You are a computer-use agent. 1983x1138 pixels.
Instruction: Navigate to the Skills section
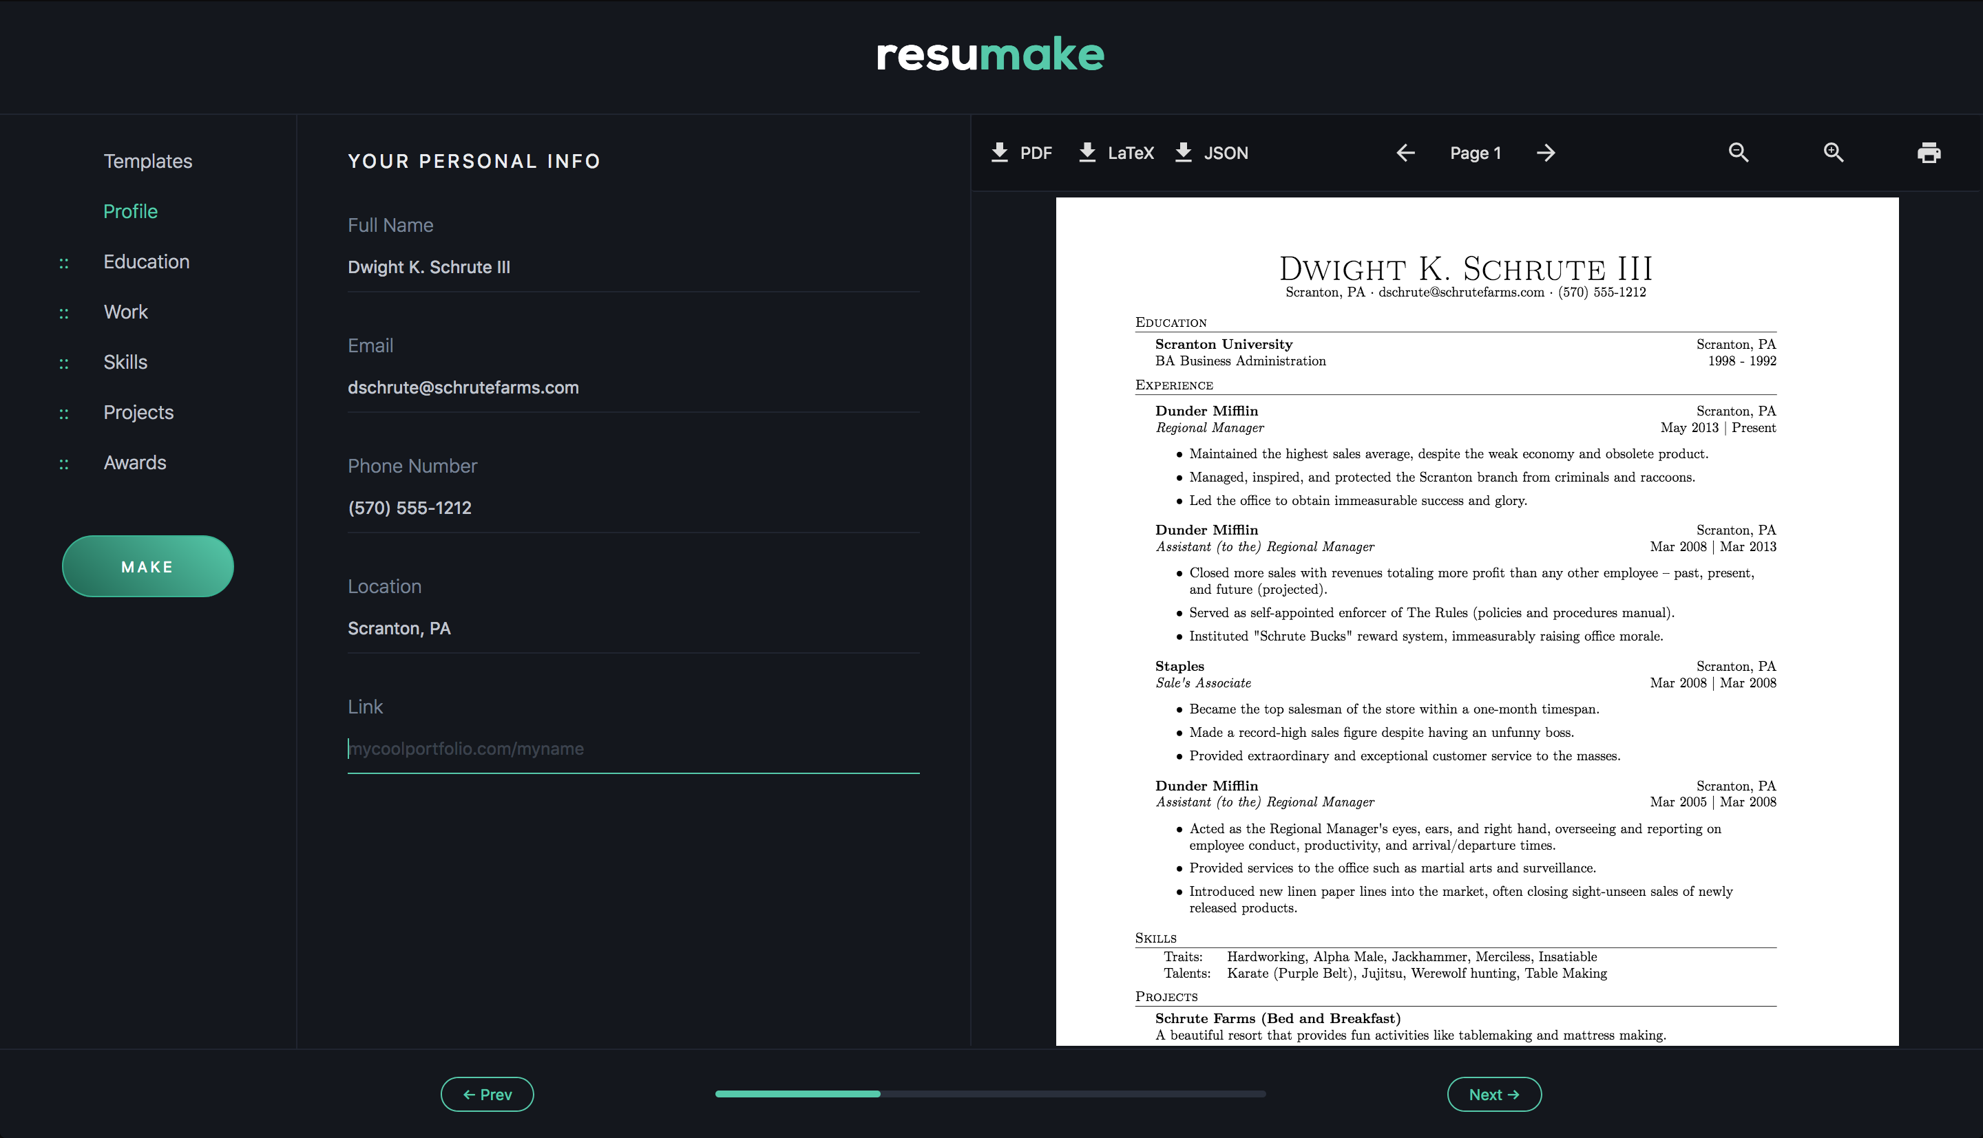pos(125,362)
